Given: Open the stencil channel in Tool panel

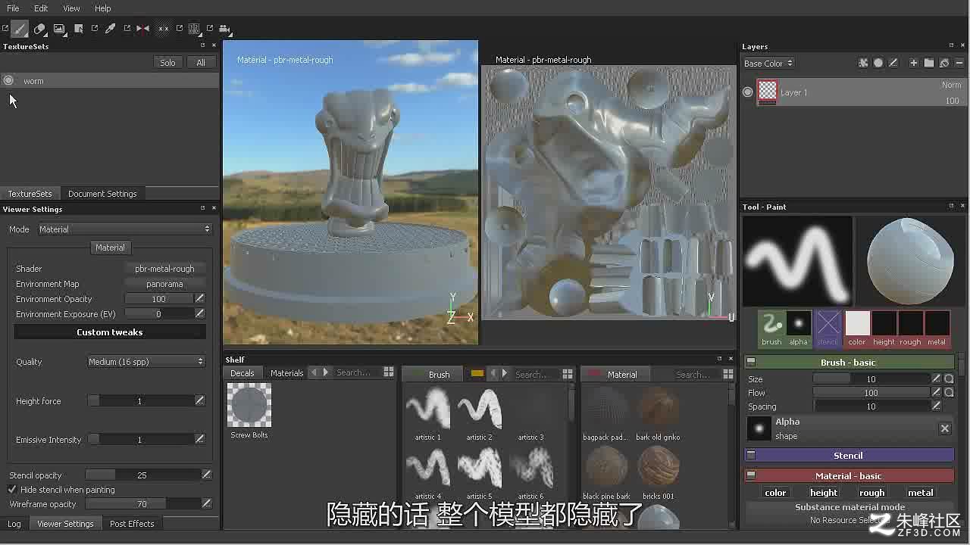Looking at the screenshot, I should click(828, 329).
